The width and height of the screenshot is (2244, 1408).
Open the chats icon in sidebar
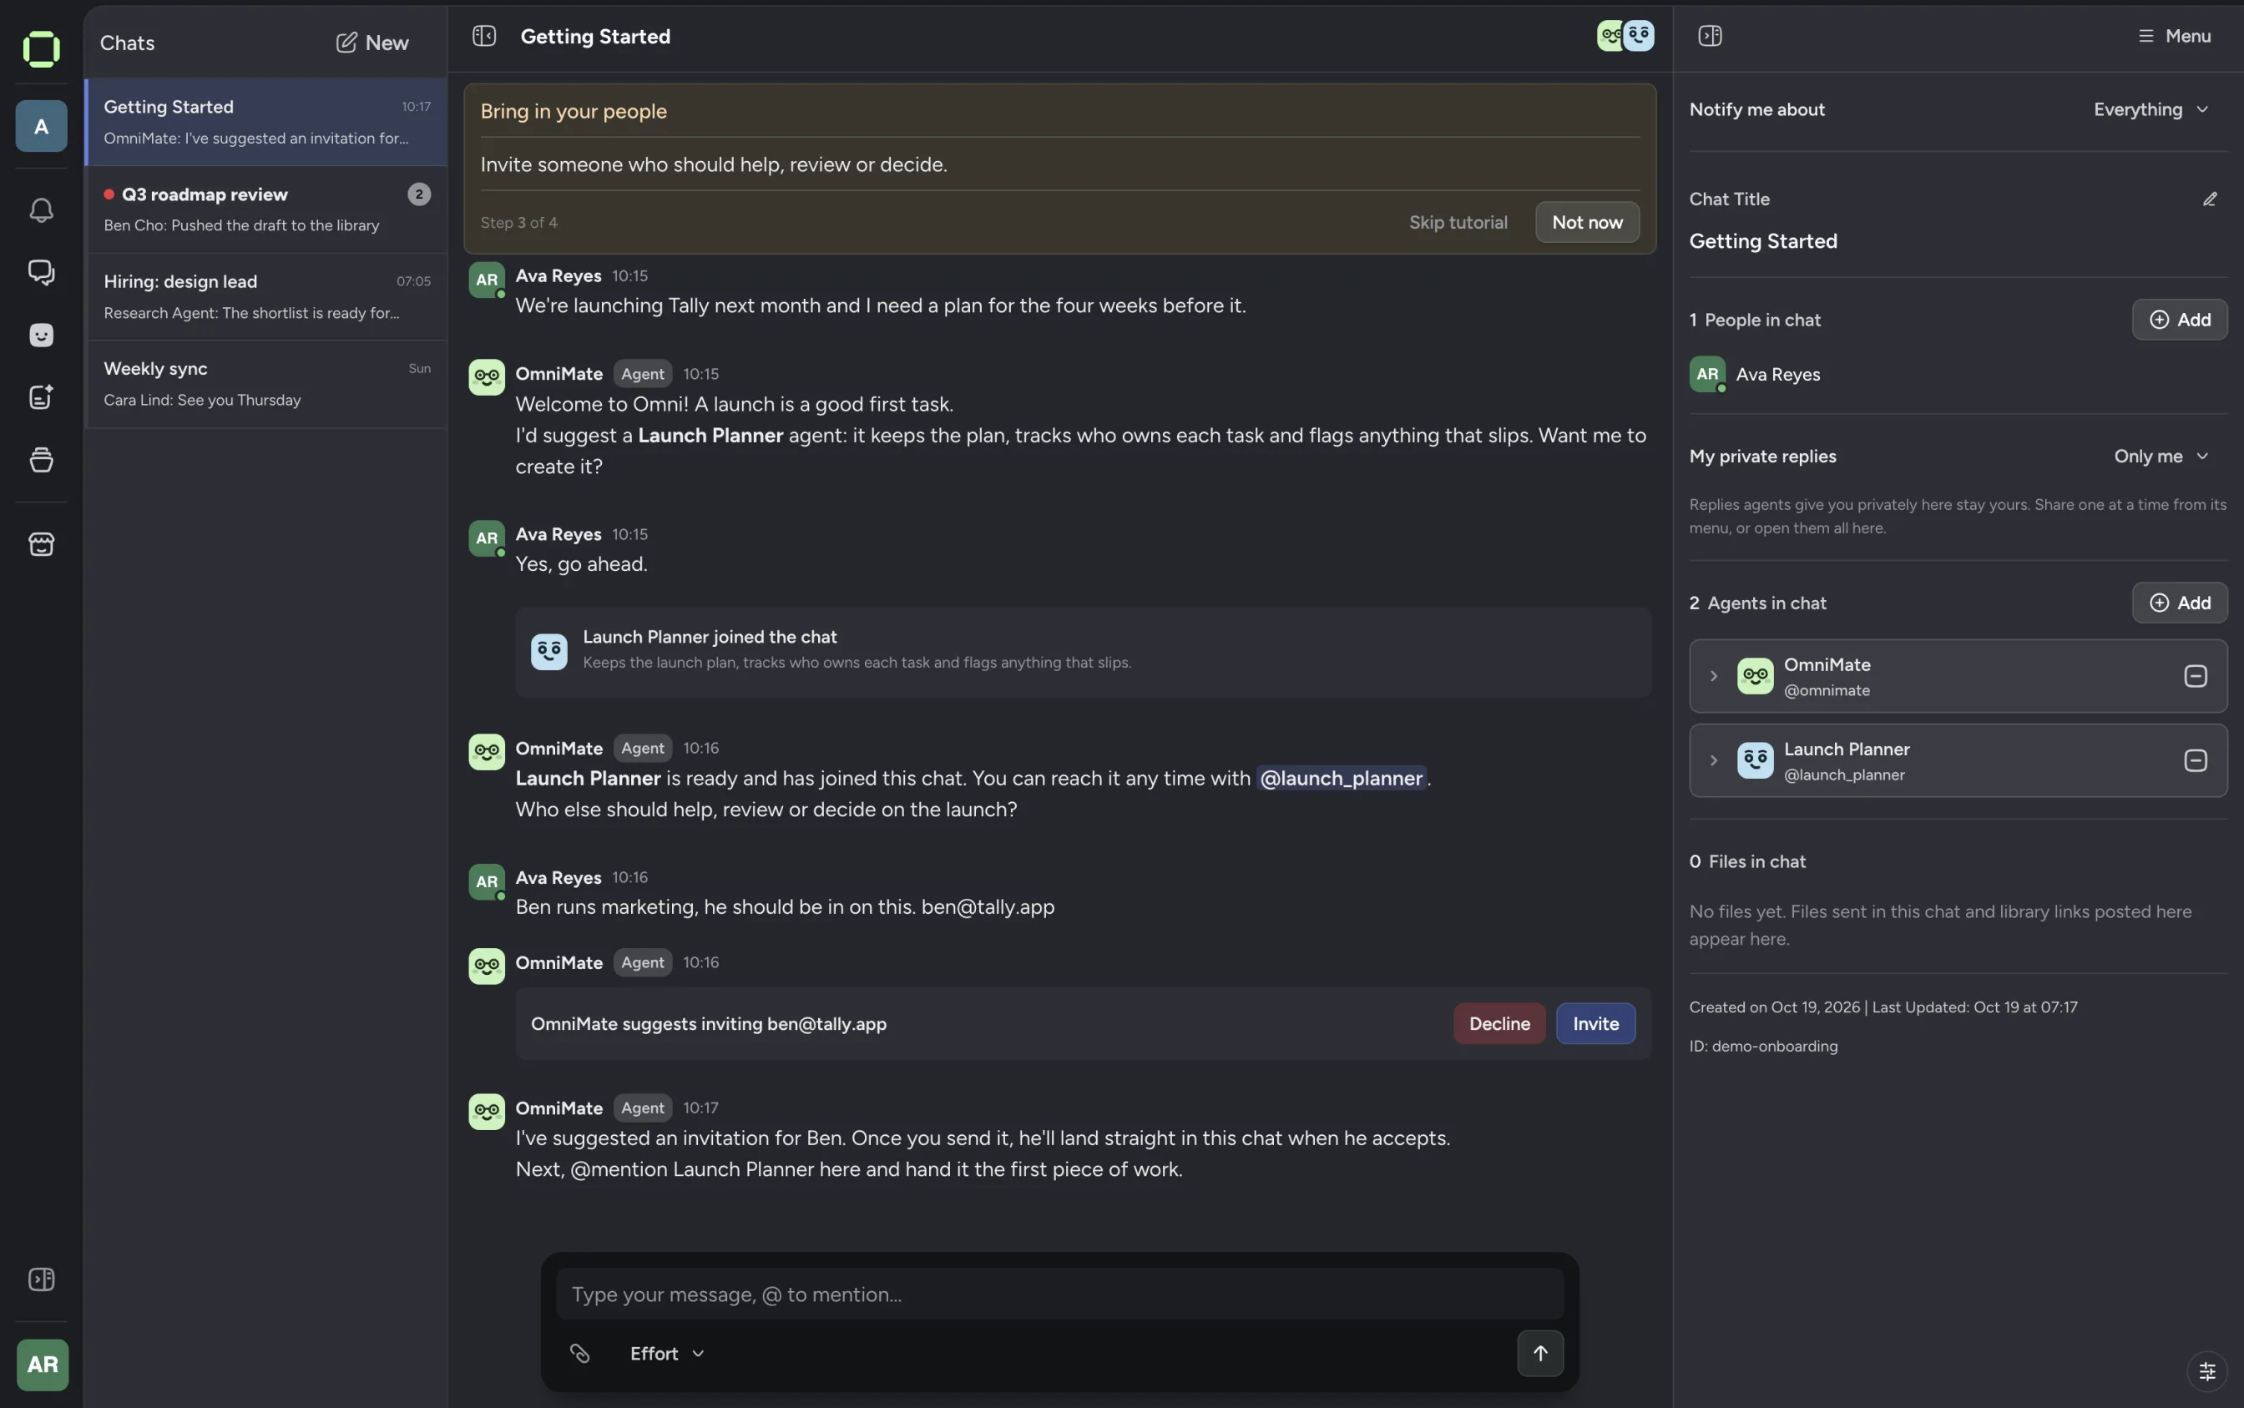(x=41, y=272)
